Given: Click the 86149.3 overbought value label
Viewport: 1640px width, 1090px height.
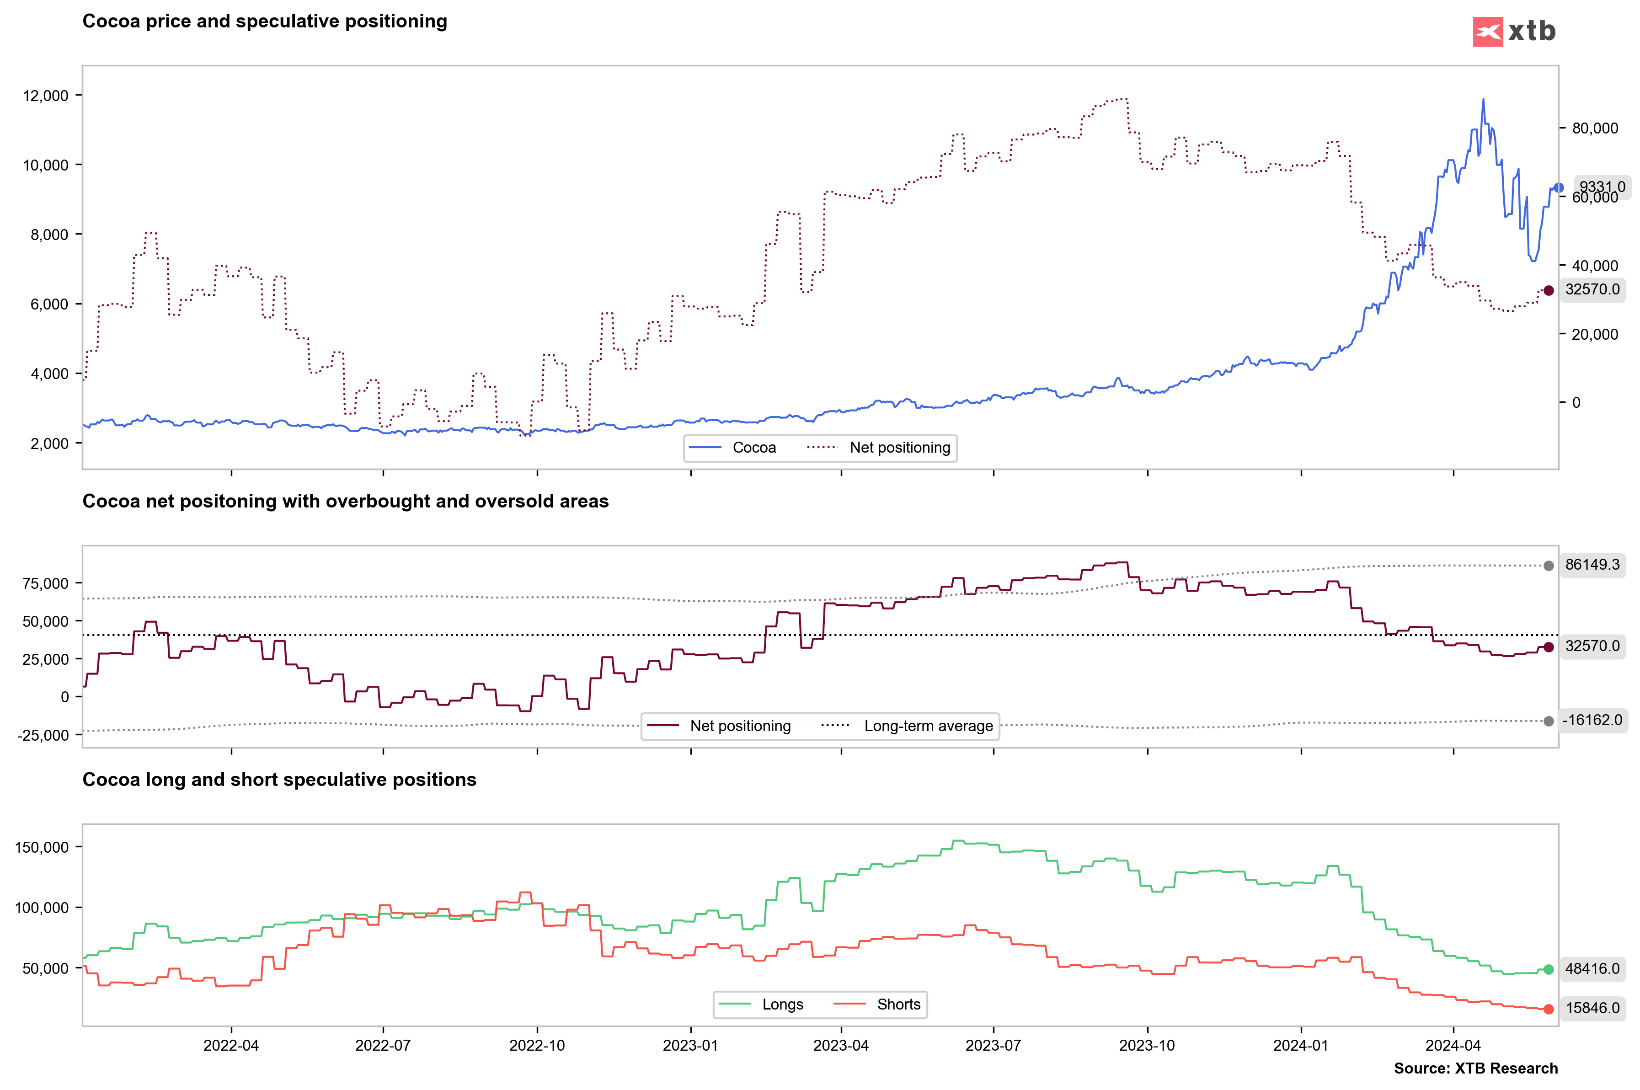Looking at the screenshot, I should tap(1592, 565).
